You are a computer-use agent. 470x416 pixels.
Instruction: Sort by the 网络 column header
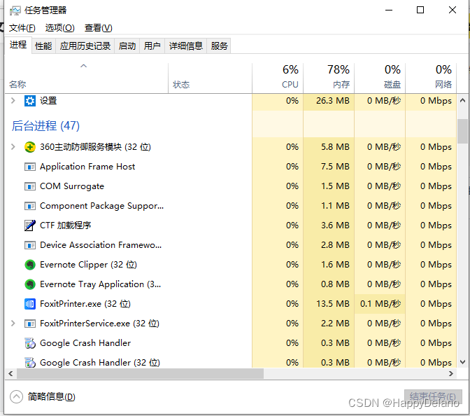[x=431, y=77]
